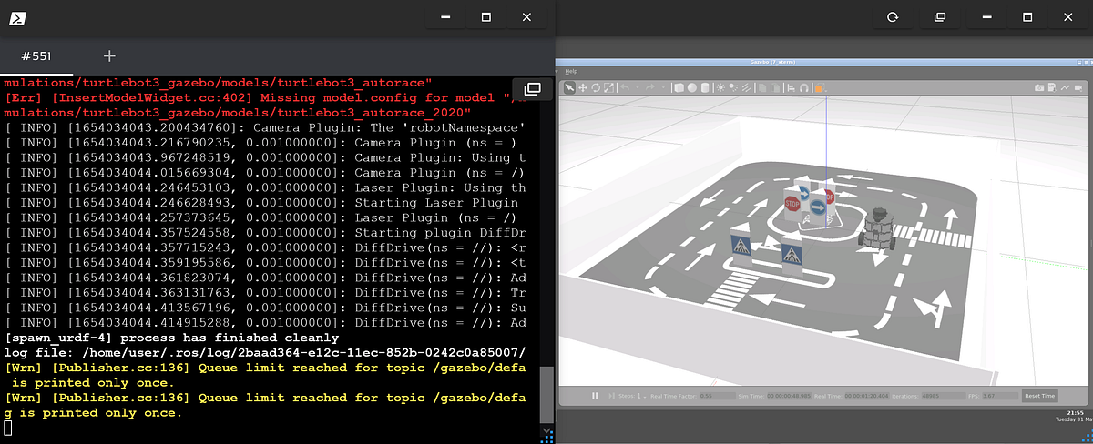Add a point light in Gazebo

(720, 87)
